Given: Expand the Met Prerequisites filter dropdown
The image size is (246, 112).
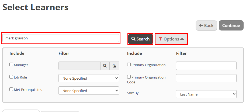Looking at the screenshot, I should point(89,91).
